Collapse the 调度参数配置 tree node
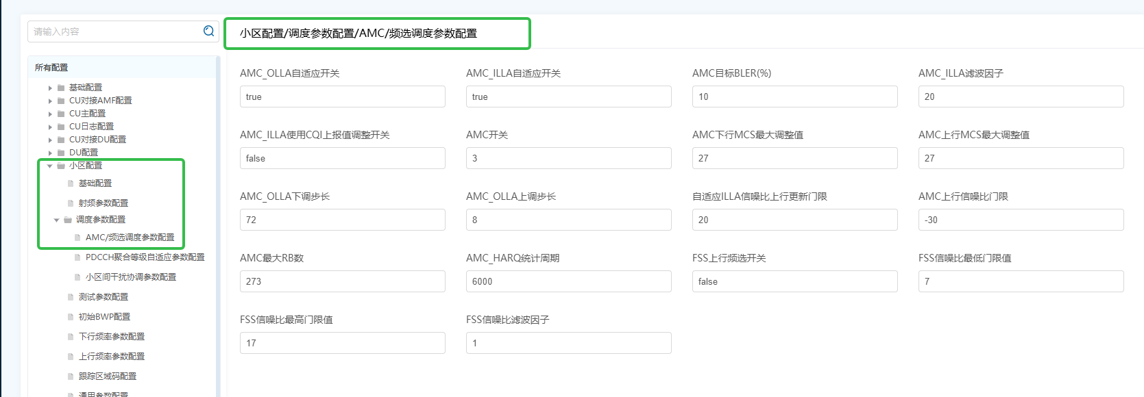Image resolution: width=1144 pixels, height=397 pixels. point(56,220)
